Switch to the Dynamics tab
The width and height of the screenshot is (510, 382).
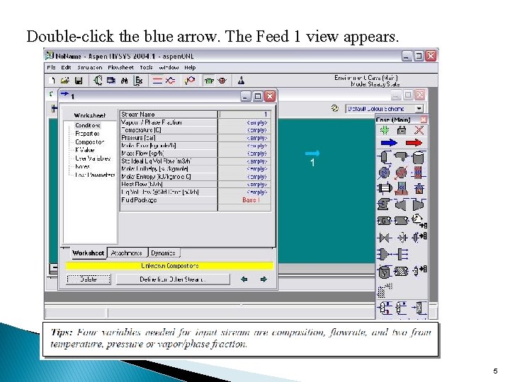pyautogui.click(x=164, y=253)
